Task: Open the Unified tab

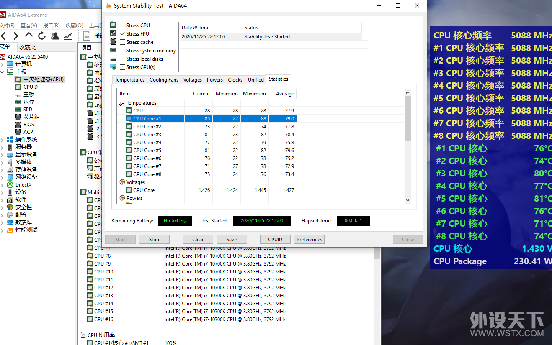Action: pyautogui.click(x=256, y=79)
